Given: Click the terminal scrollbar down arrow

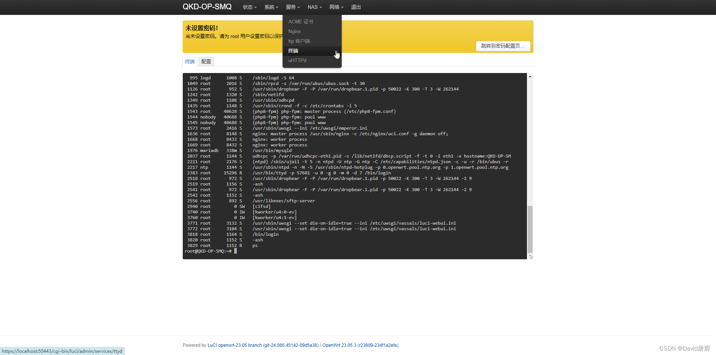Looking at the screenshot, I should pos(530,256).
